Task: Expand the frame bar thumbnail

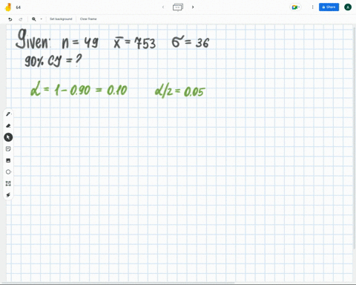Action: point(178,7)
